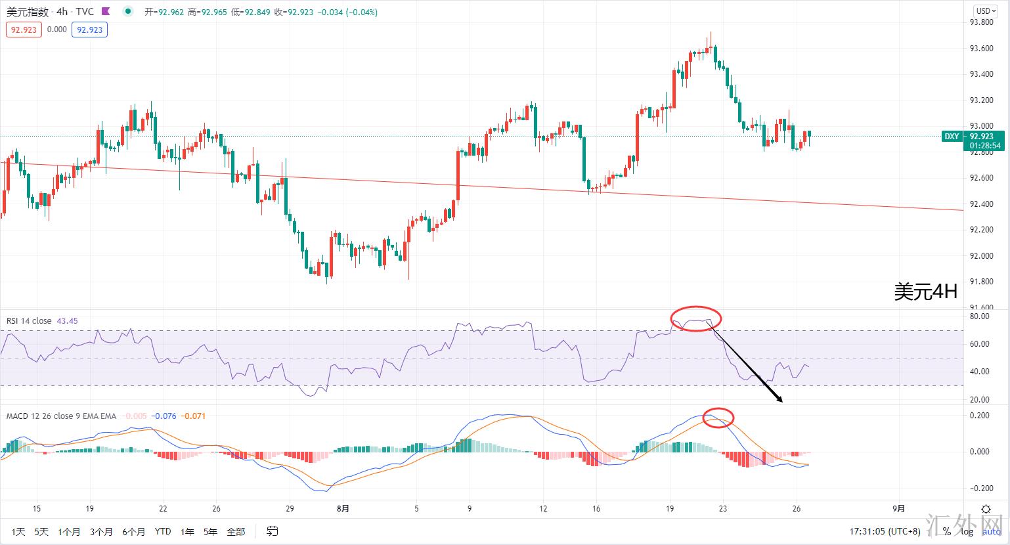Image resolution: width=1010 pixels, height=545 pixels.
Task: Click the 29 date axis label
Action: point(290,508)
